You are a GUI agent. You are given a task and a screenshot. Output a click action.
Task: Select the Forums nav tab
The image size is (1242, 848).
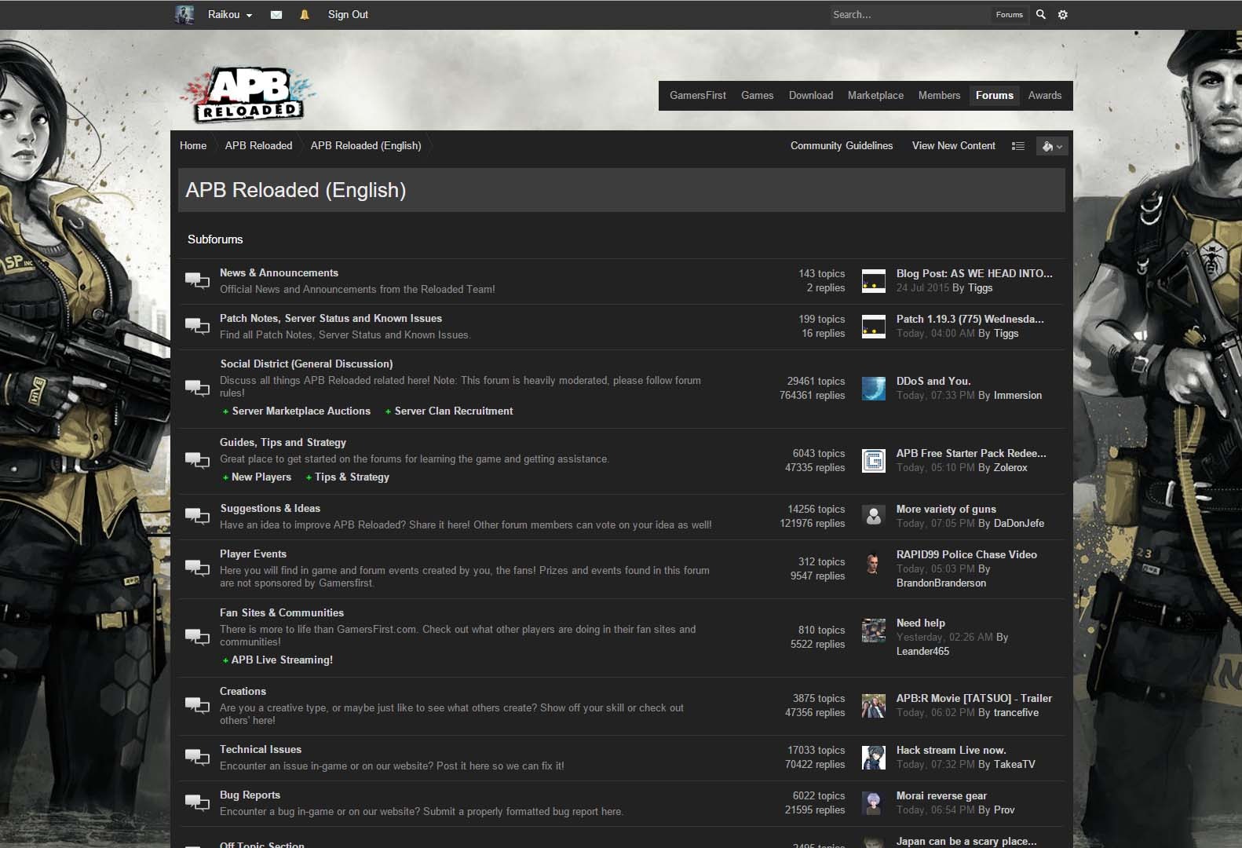[995, 96]
